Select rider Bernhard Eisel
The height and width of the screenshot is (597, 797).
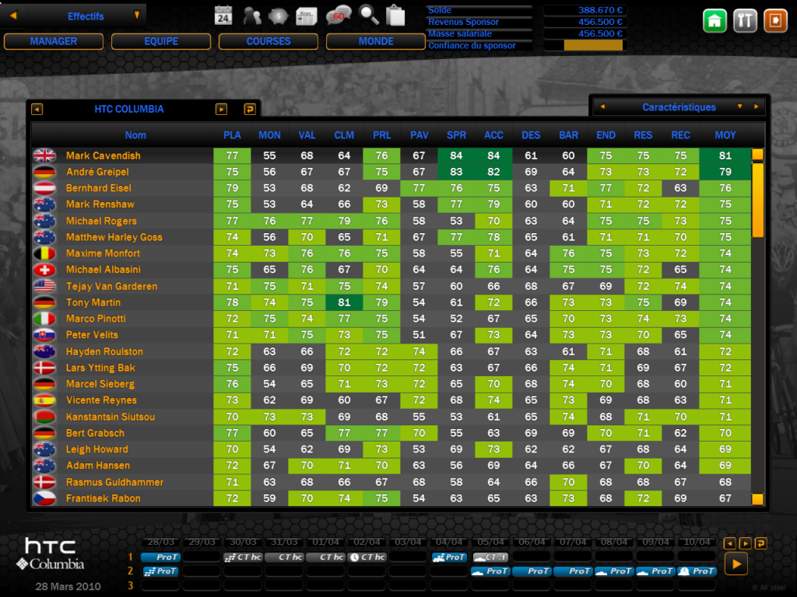coord(99,188)
